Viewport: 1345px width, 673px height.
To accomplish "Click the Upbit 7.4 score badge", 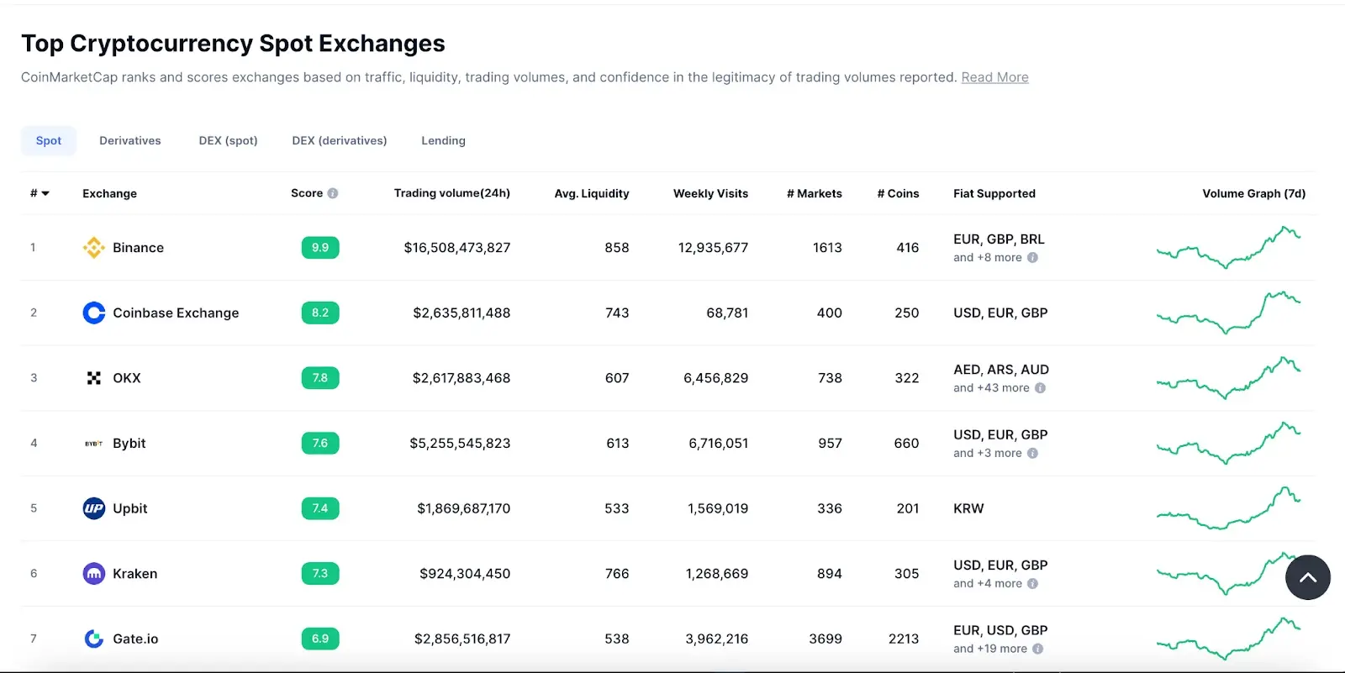I will [x=320, y=508].
